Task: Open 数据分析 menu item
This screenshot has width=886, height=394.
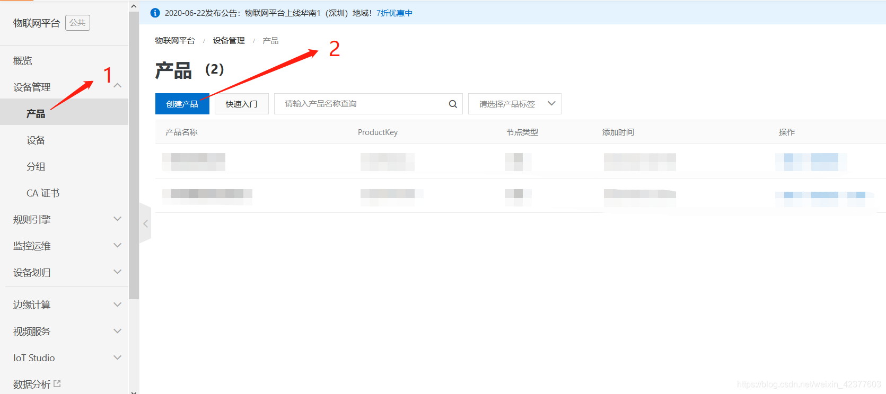Action: (x=32, y=384)
